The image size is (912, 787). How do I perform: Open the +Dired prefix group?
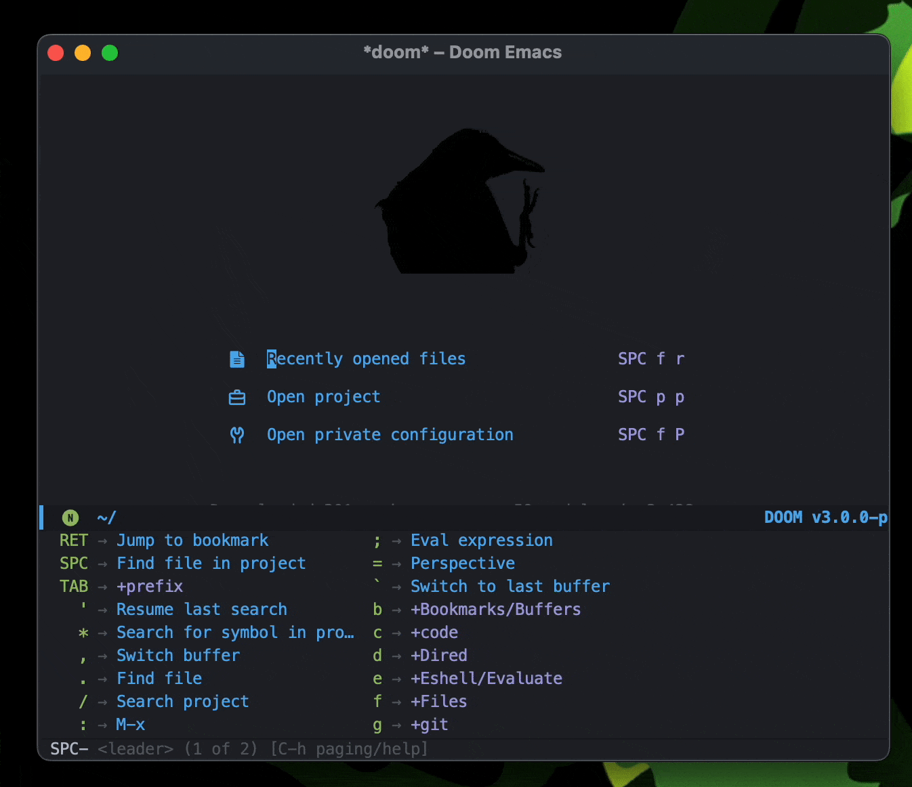pyautogui.click(x=438, y=656)
